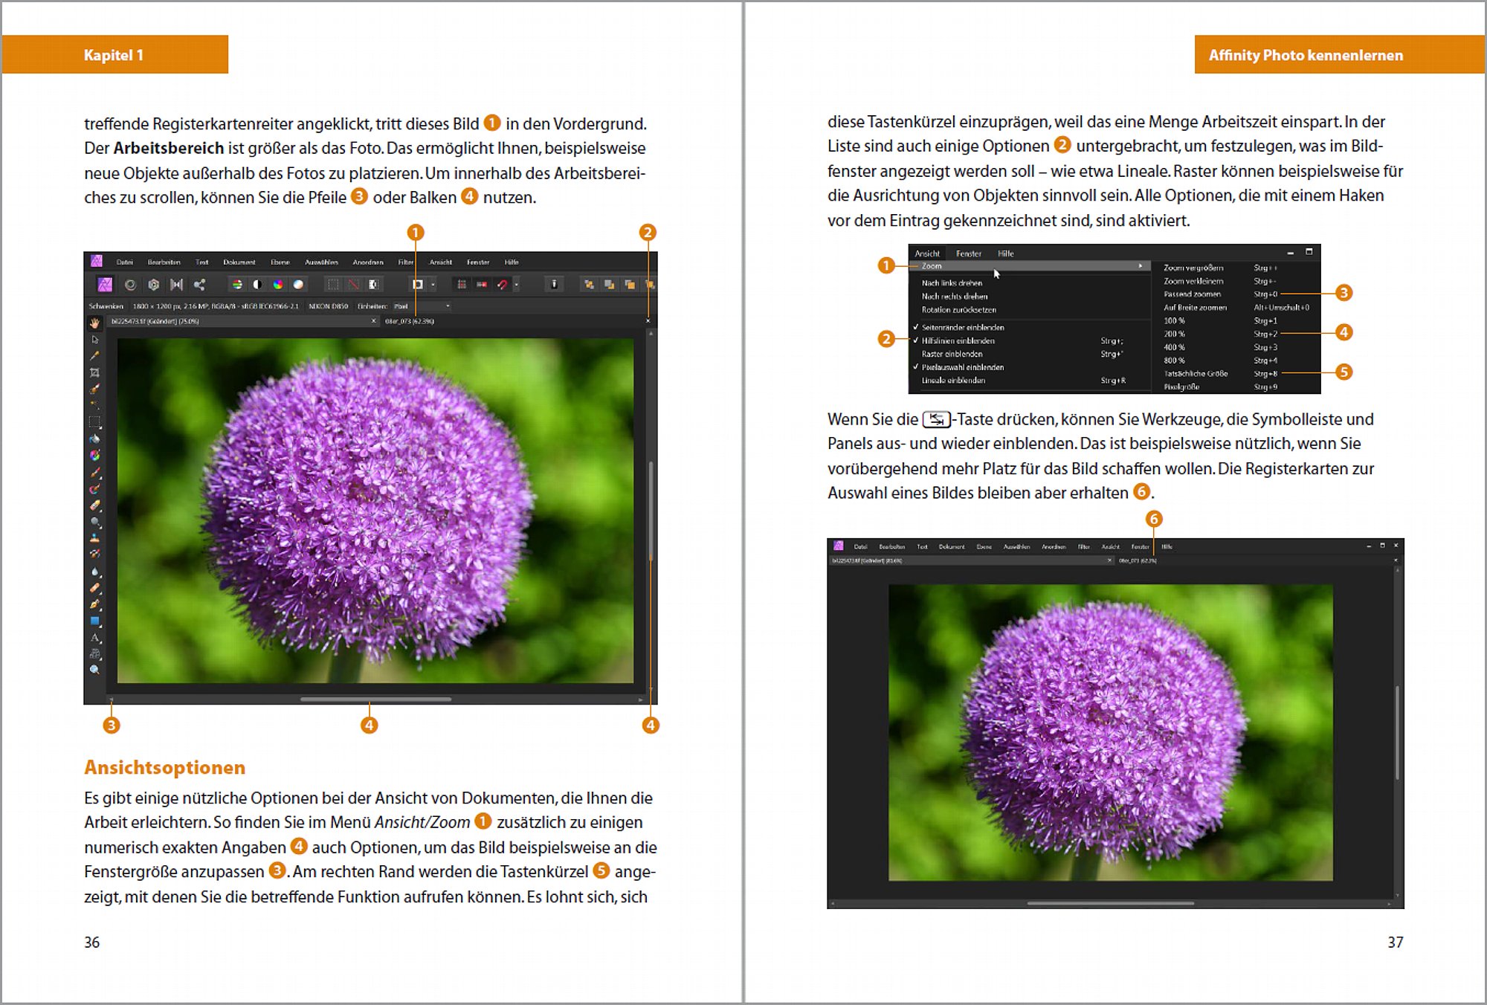Open Ebene menu in upper-left screenshot
Screen dimensions: 1487x1005
click(280, 262)
